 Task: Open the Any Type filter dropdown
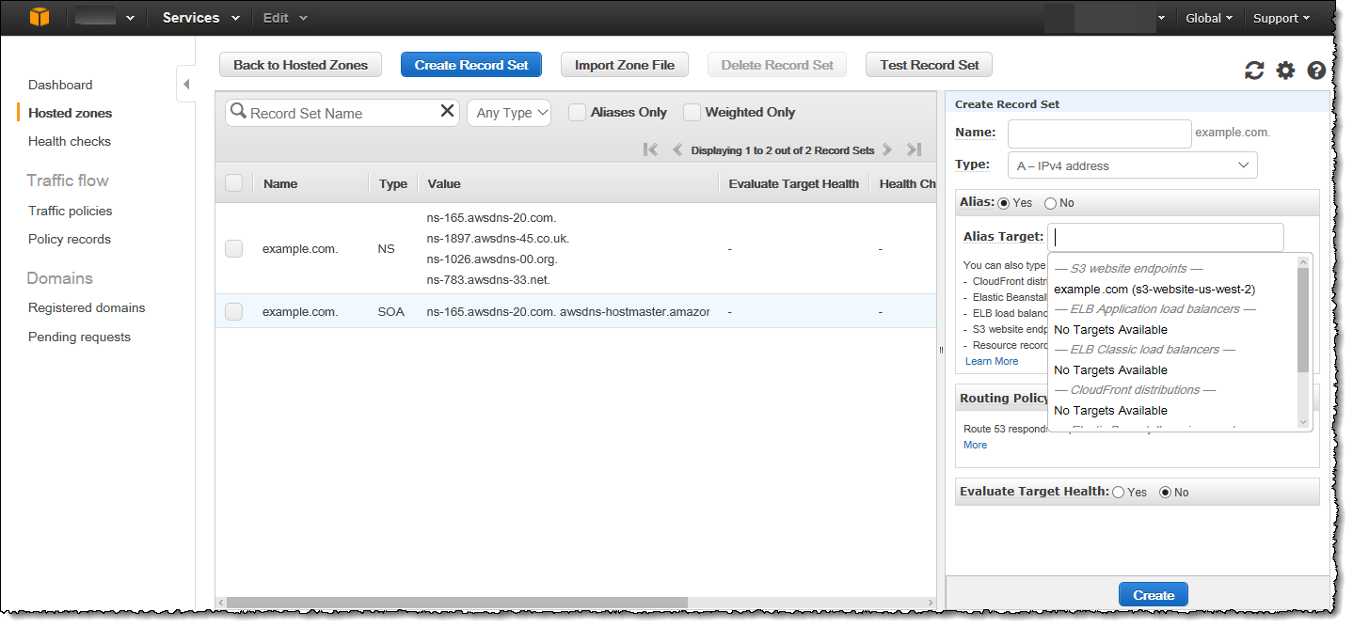509,113
